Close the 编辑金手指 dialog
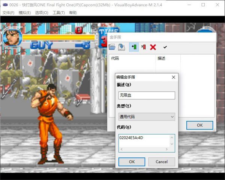225x180 pixels. (x=174, y=77)
